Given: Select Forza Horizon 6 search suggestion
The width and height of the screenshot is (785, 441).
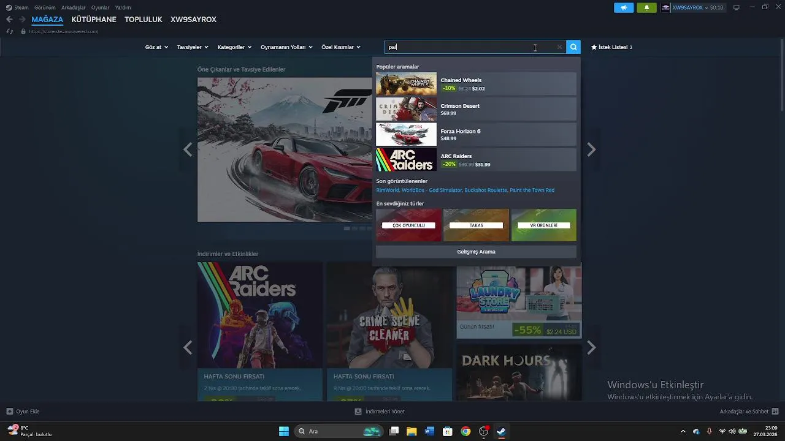Looking at the screenshot, I should pyautogui.click(x=476, y=135).
